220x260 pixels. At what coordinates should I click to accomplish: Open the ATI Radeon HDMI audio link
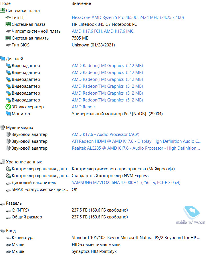coord(136,141)
